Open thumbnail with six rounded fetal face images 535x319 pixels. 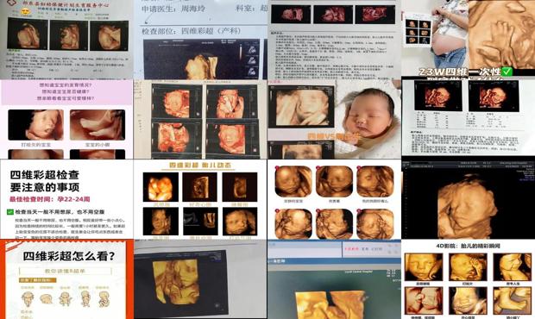(x=334, y=199)
